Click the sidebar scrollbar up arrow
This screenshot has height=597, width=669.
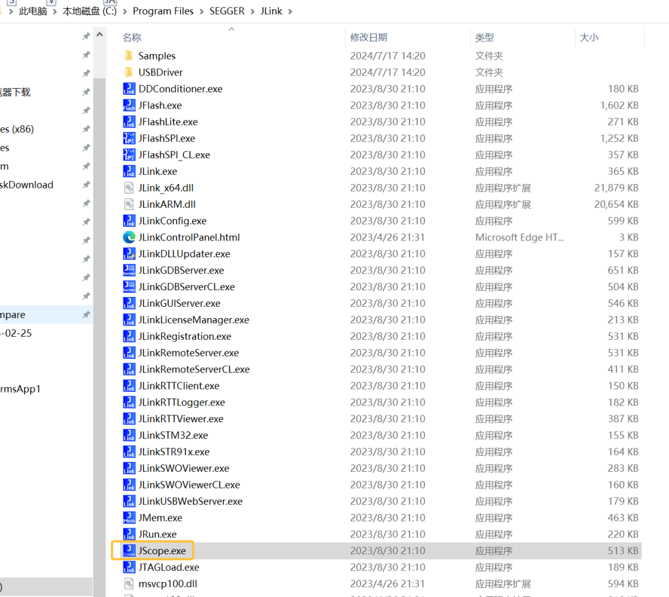click(100, 35)
